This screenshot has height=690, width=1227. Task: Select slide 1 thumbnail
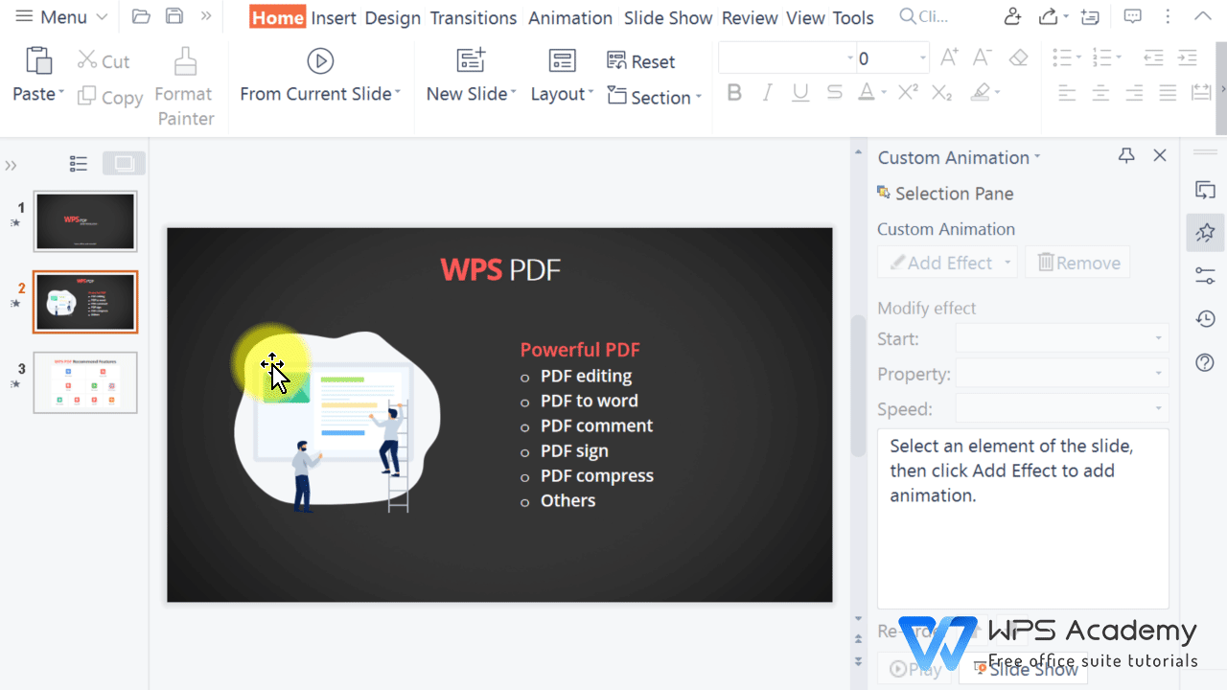pos(85,221)
